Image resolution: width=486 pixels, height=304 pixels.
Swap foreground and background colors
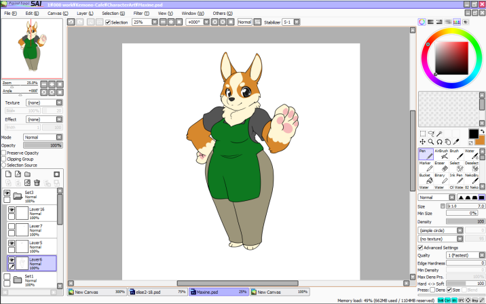[483, 132]
